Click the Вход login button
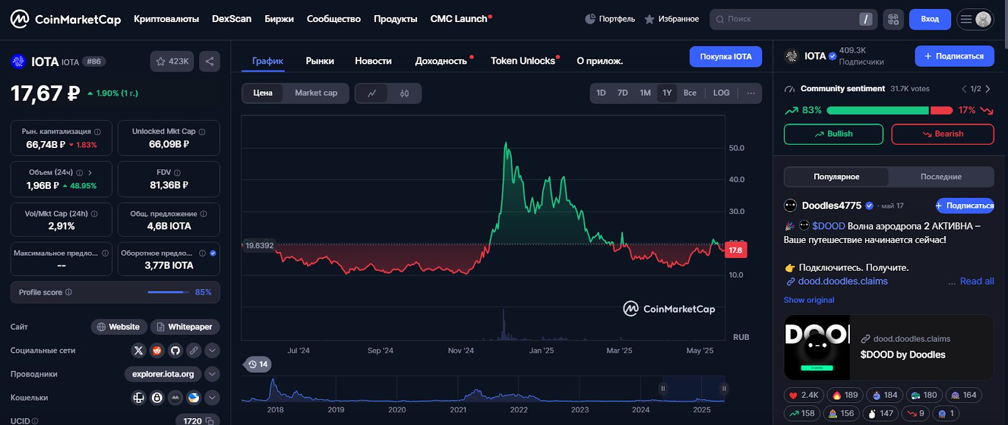 pyautogui.click(x=930, y=19)
